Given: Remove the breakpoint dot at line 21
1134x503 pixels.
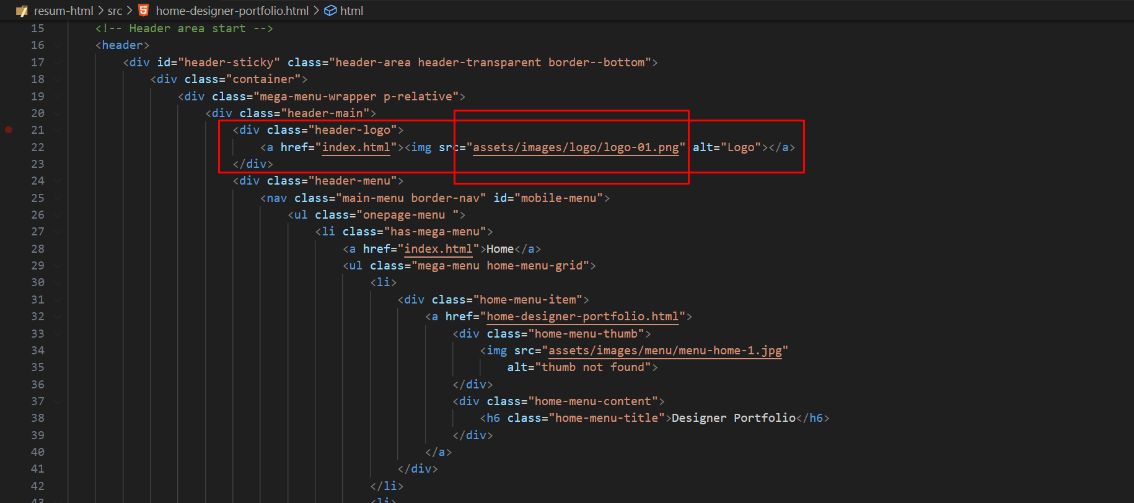Looking at the screenshot, I should coord(9,130).
